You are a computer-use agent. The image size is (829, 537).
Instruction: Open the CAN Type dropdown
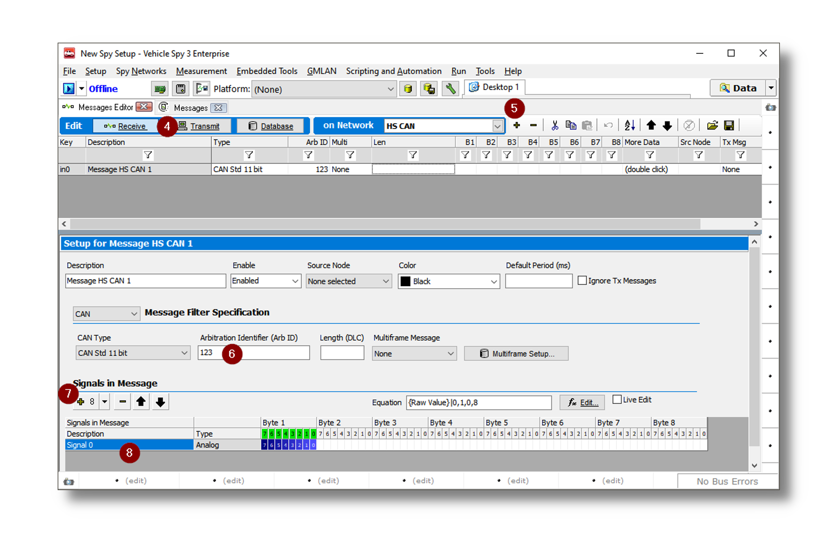click(133, 353)
